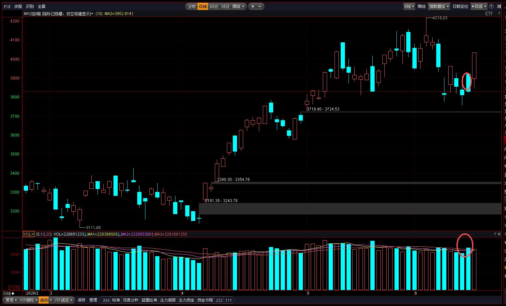Click the x10万 volume unit label
This screenshot has height=306, width=506.
(14, 288)
